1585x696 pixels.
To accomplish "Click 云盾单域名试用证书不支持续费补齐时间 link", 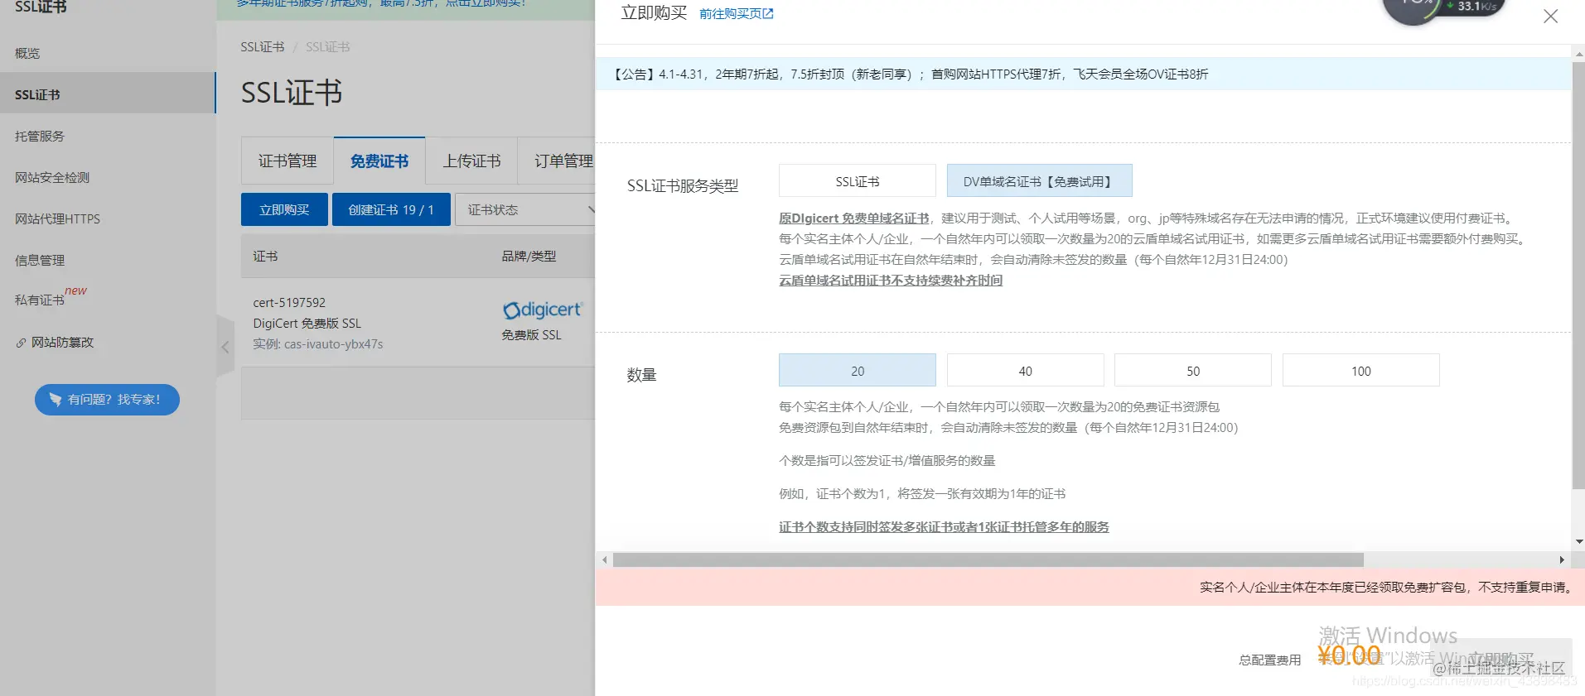I will pos(891,281).
